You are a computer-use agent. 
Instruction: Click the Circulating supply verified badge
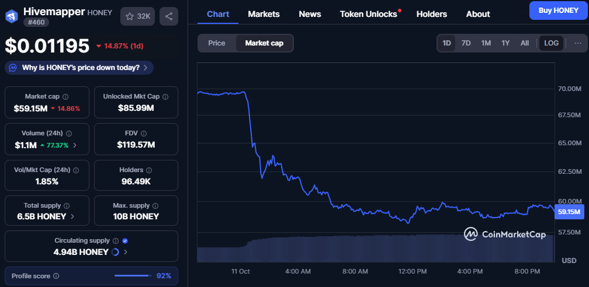pos(125,240)
